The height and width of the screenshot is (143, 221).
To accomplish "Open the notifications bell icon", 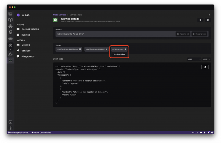I will coord(208,132).
